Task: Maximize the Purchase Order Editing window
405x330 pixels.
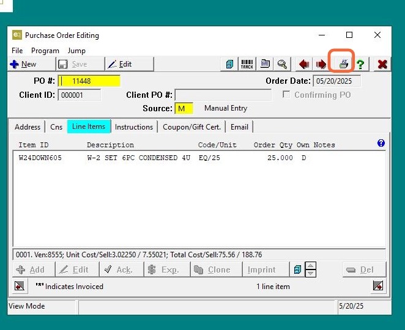Action: click(x=349, y=35)
